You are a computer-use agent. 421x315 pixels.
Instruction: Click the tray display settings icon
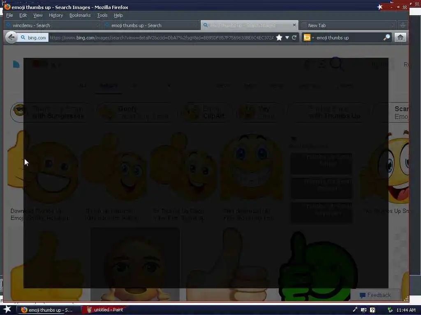click(x=363, y=310)
